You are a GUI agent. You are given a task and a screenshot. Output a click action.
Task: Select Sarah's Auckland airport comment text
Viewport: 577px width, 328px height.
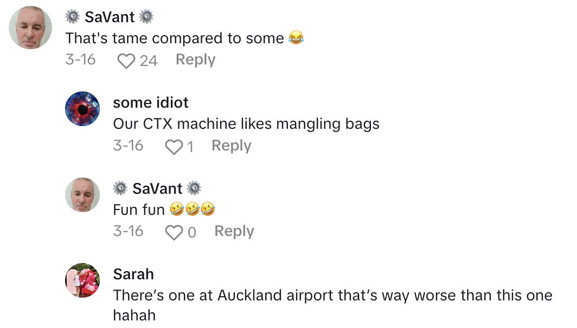(x=332, y=296)
